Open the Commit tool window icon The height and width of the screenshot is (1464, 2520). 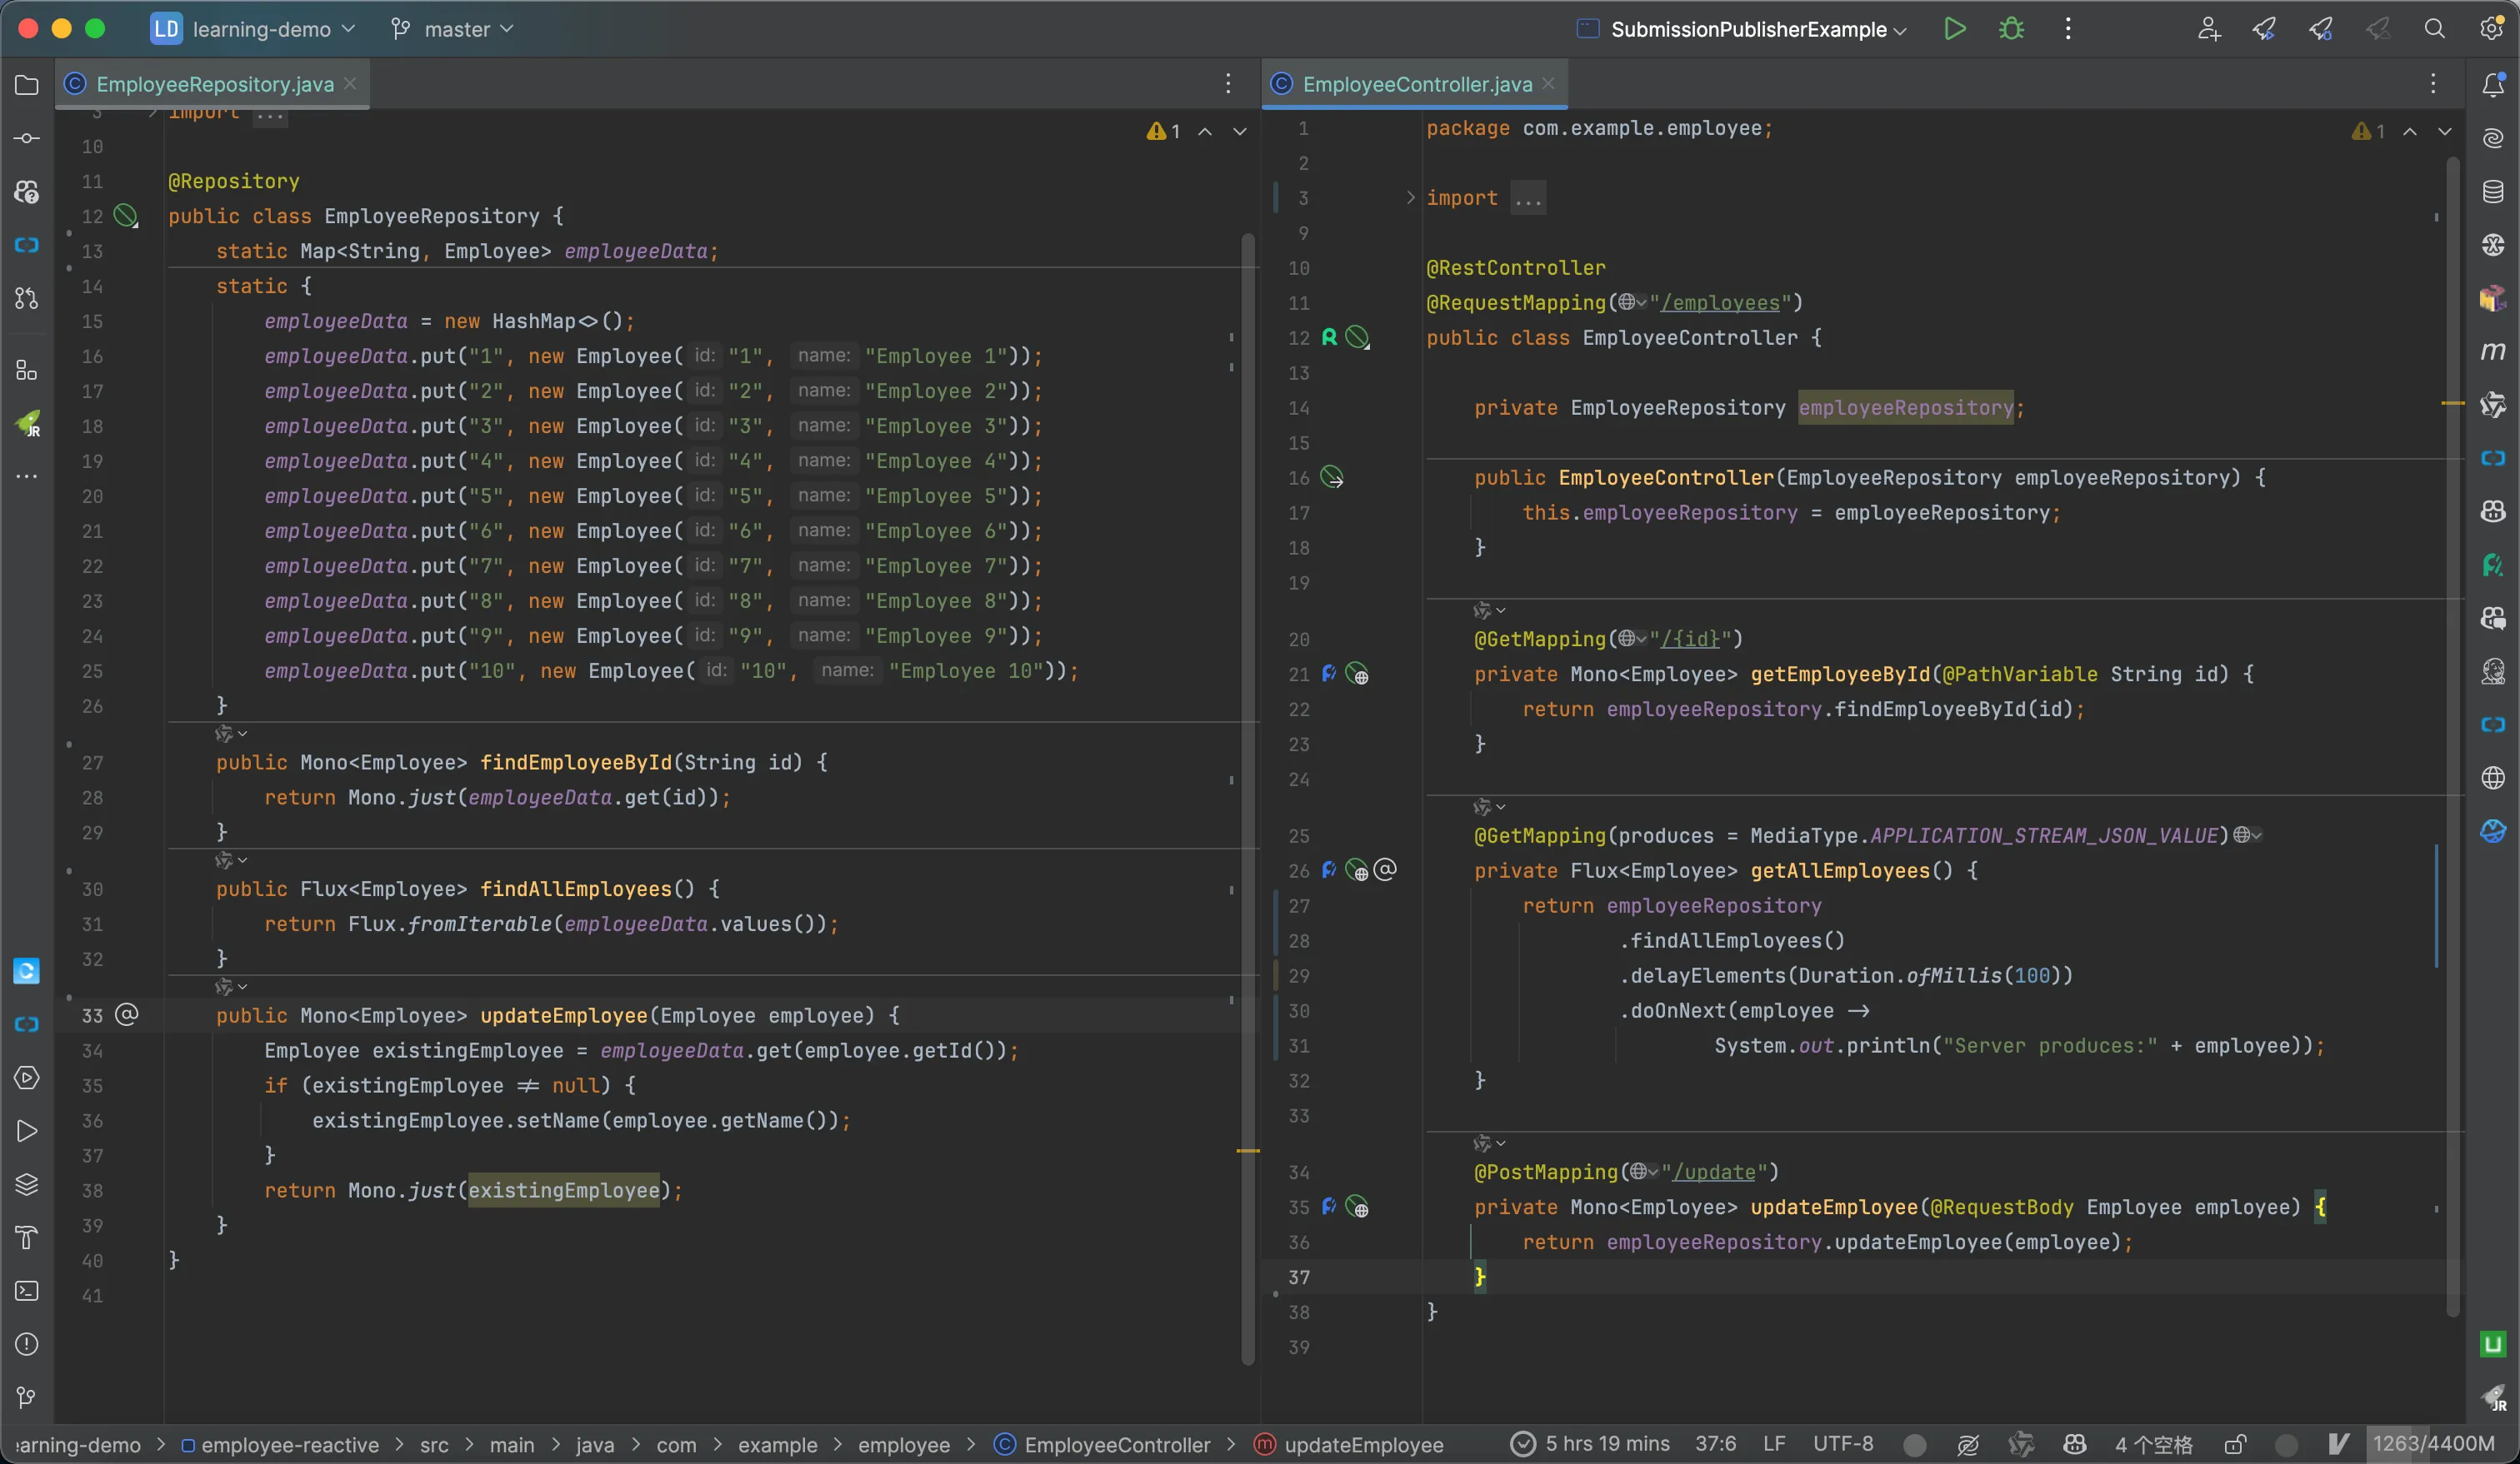(27, 138)
